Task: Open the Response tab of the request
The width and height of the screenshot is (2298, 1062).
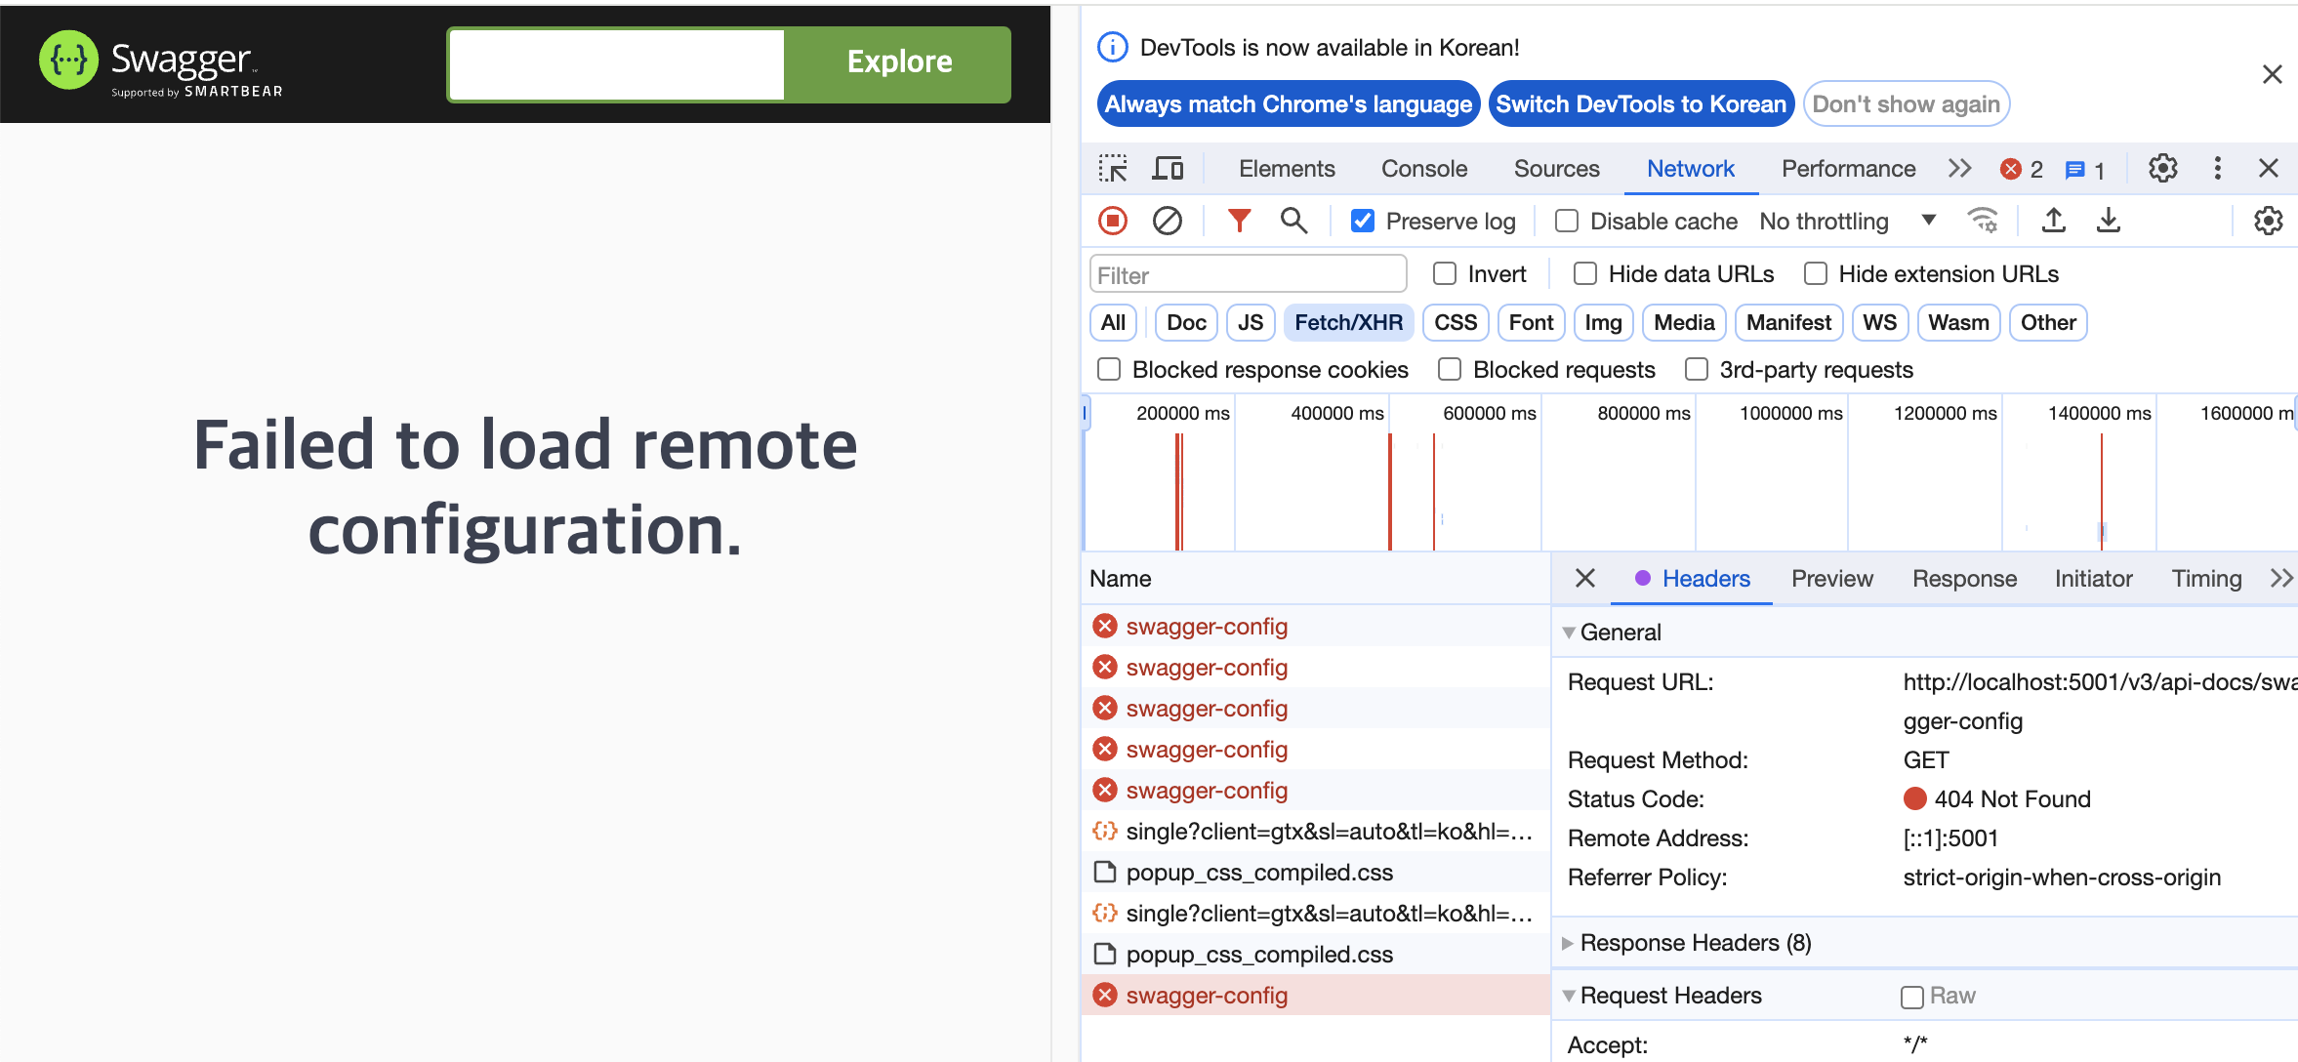Action: (1964, 579)
